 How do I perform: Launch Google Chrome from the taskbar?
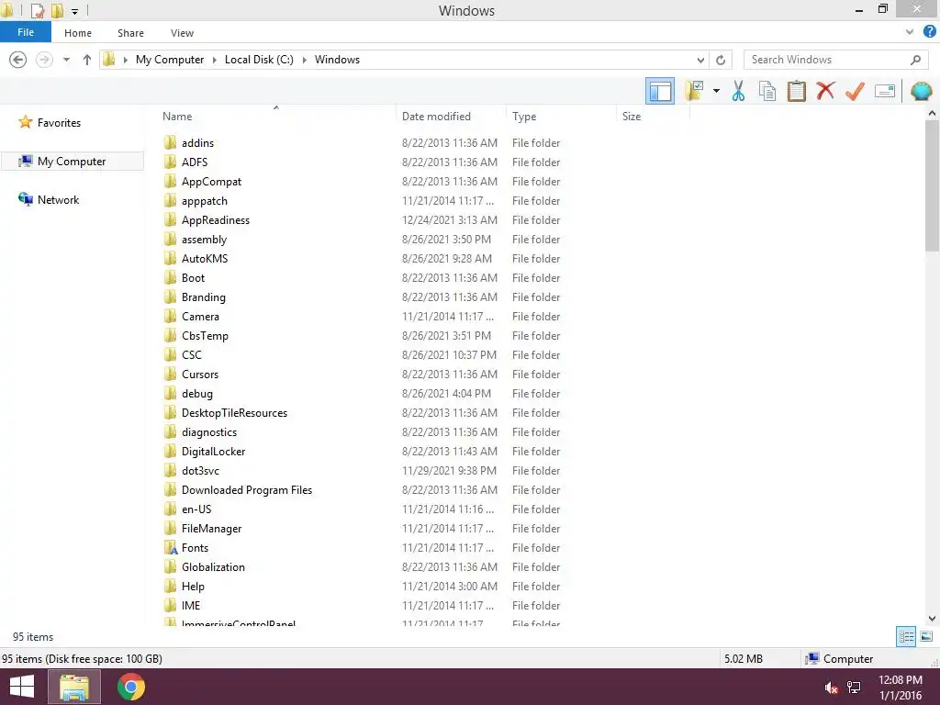(131, 687)
